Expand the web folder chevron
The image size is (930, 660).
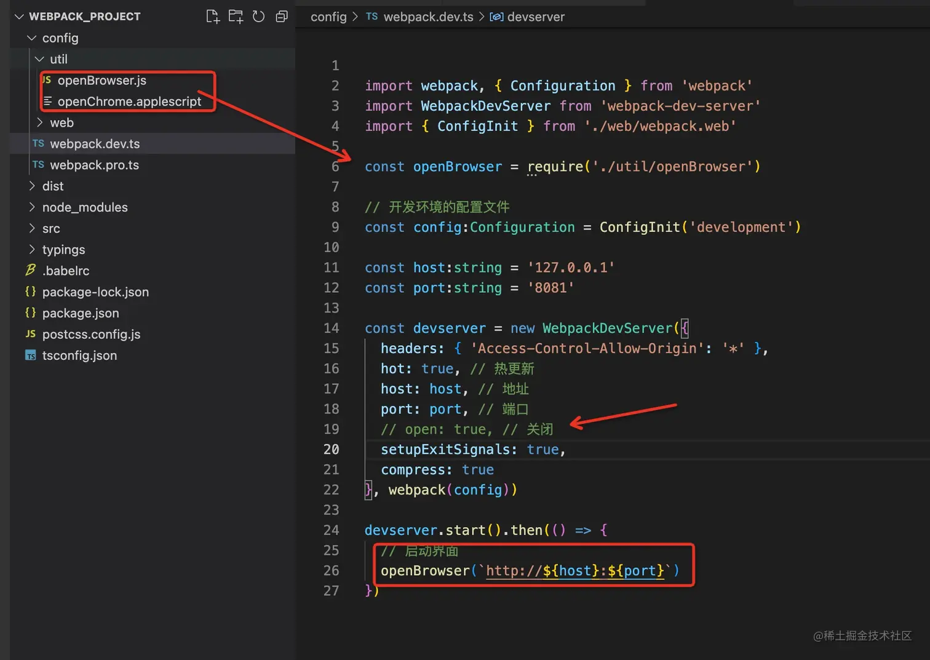pyautogui.click(x=39, y=122)
